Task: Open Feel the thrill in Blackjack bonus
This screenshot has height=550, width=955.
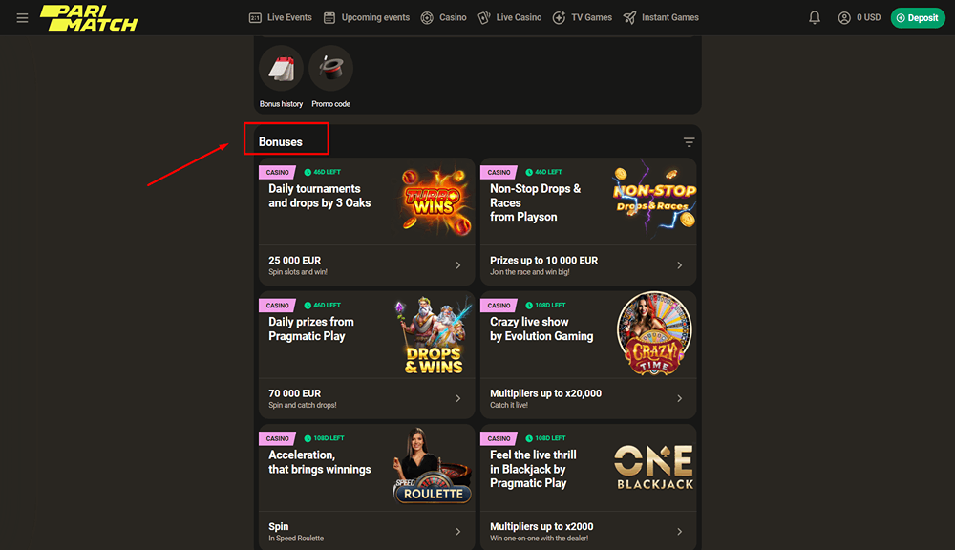Action: pos(533,469)
